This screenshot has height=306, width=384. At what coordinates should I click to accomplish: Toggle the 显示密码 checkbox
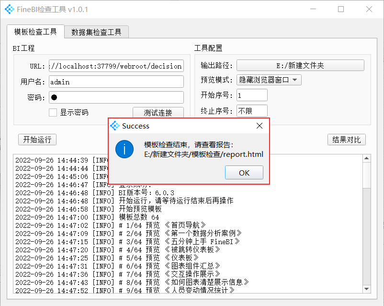(x=53, y=112)
